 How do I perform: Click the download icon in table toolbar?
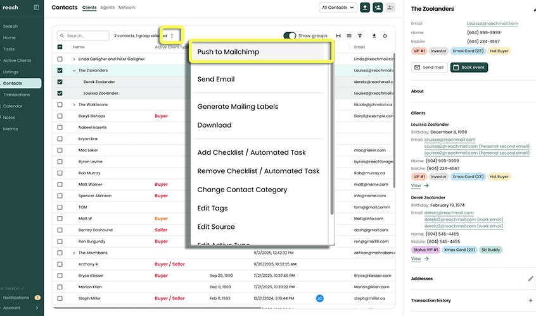pyautogui.click(x=374, y=36)
